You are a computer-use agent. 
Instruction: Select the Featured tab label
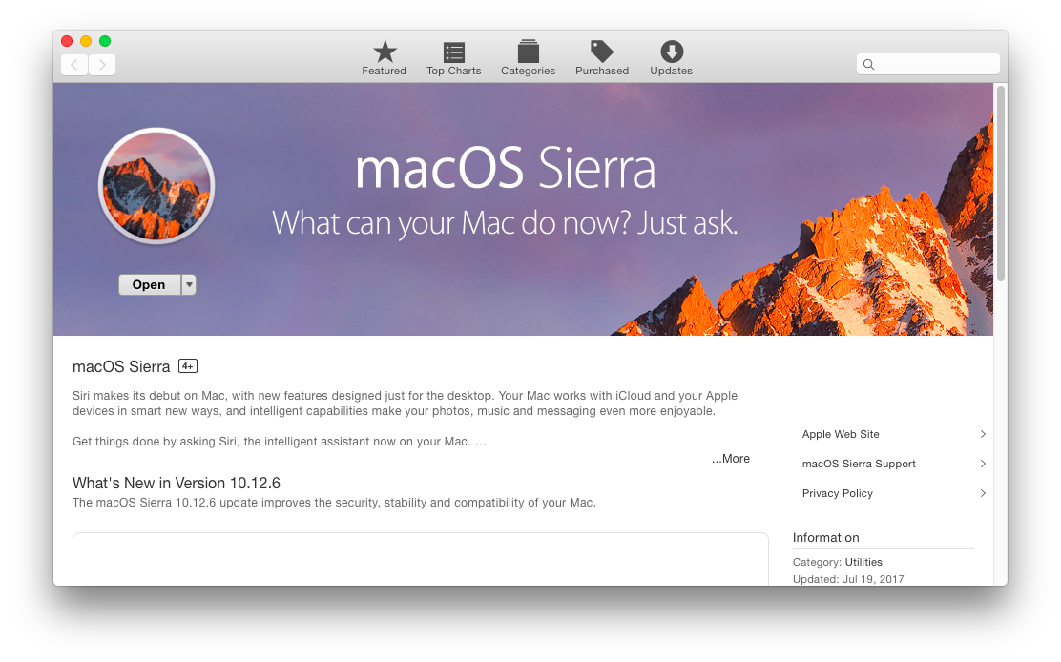pyautogui.click(x=384, y=71)
